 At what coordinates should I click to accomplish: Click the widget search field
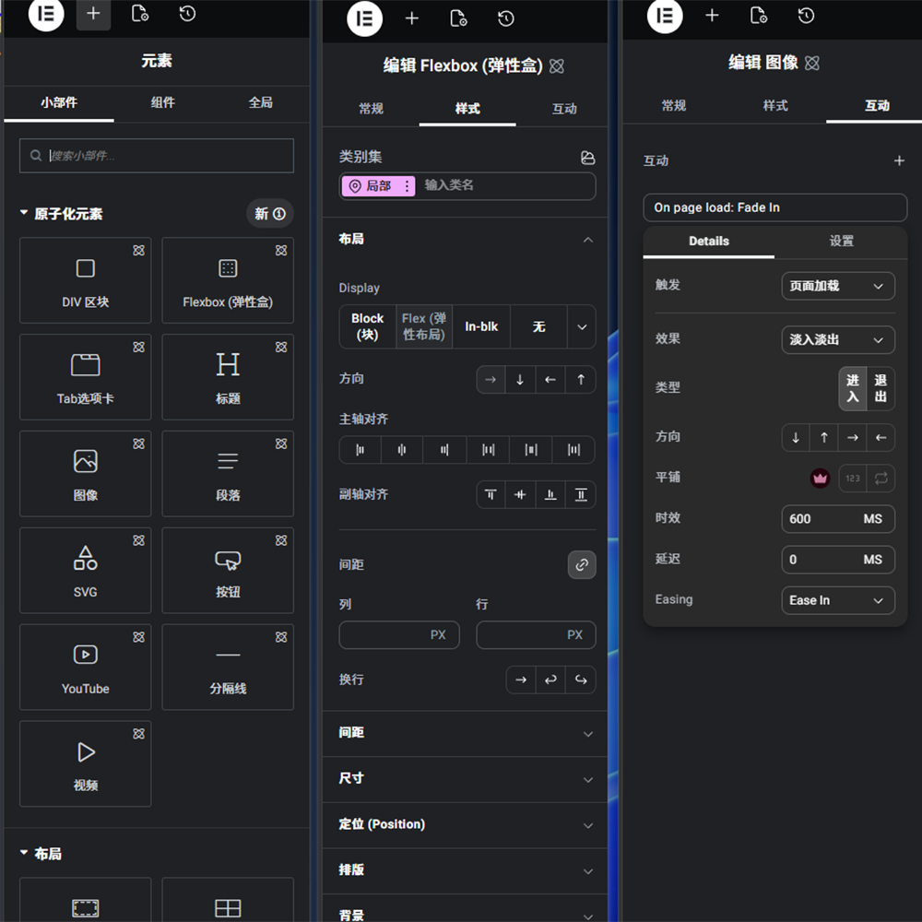(156, 155)
